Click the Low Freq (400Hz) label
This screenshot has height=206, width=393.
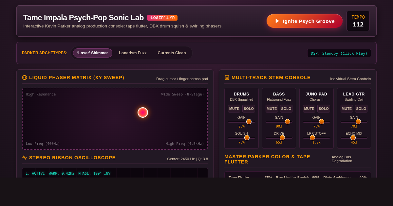click(x=43, y=144)
